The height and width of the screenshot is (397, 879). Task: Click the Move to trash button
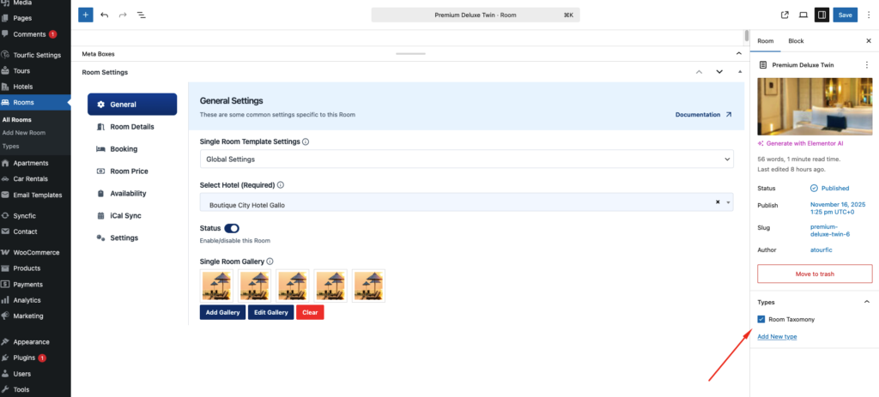[814, 274]
